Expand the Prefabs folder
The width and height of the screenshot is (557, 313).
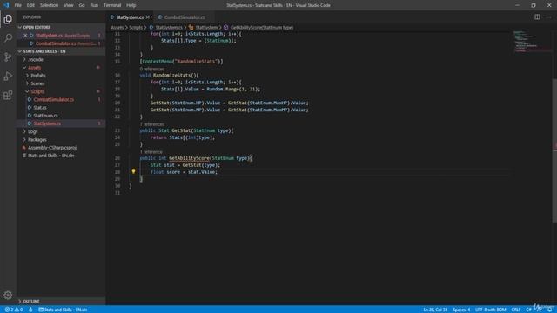(38, 76)
